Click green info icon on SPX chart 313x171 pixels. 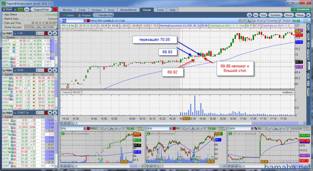point(230,134)
